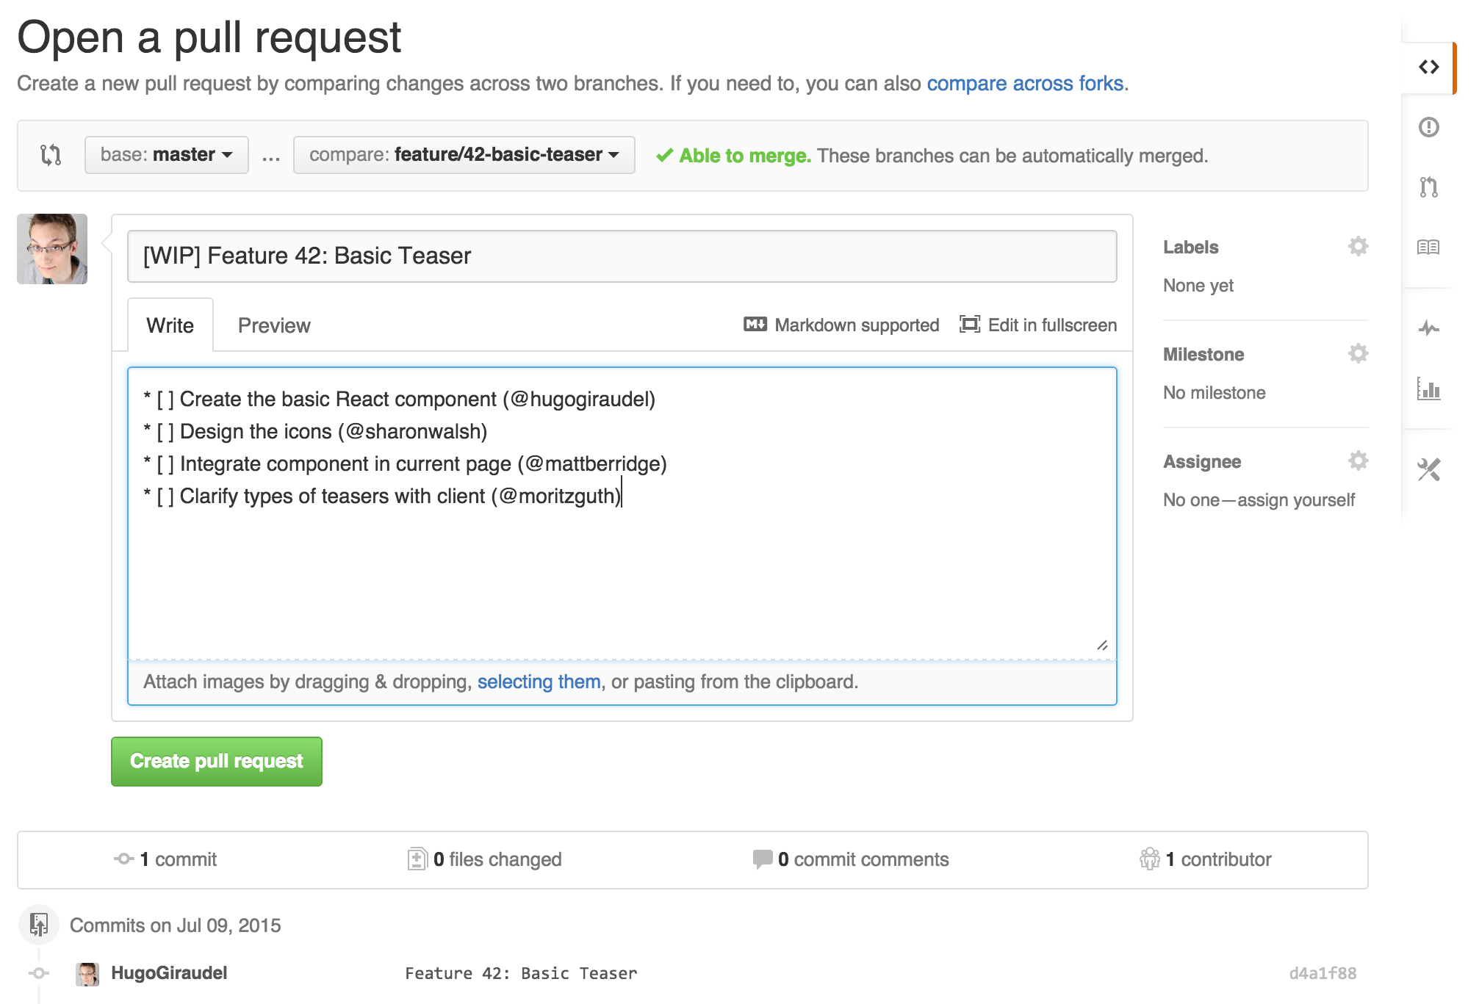Image resolution: width=1479 pixels, height=1004 pixels.
Task: Click the Labels gear icon
Action: (1358, 247)
